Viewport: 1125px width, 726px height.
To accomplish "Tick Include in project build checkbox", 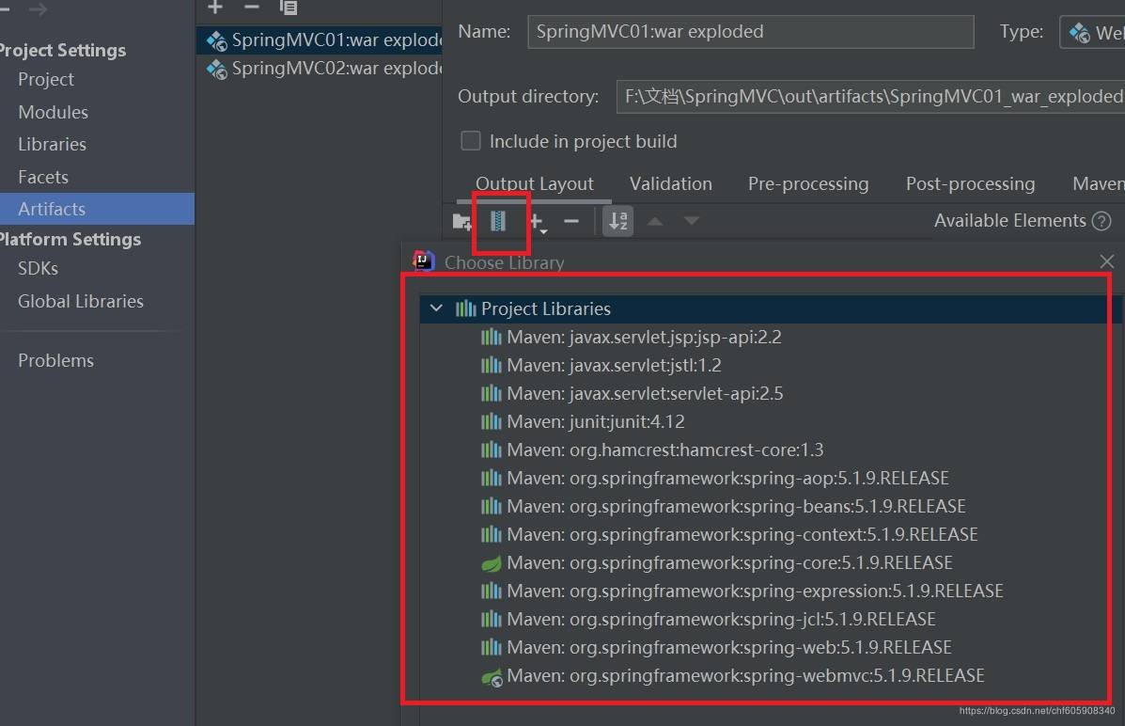I will coord(471,141).
